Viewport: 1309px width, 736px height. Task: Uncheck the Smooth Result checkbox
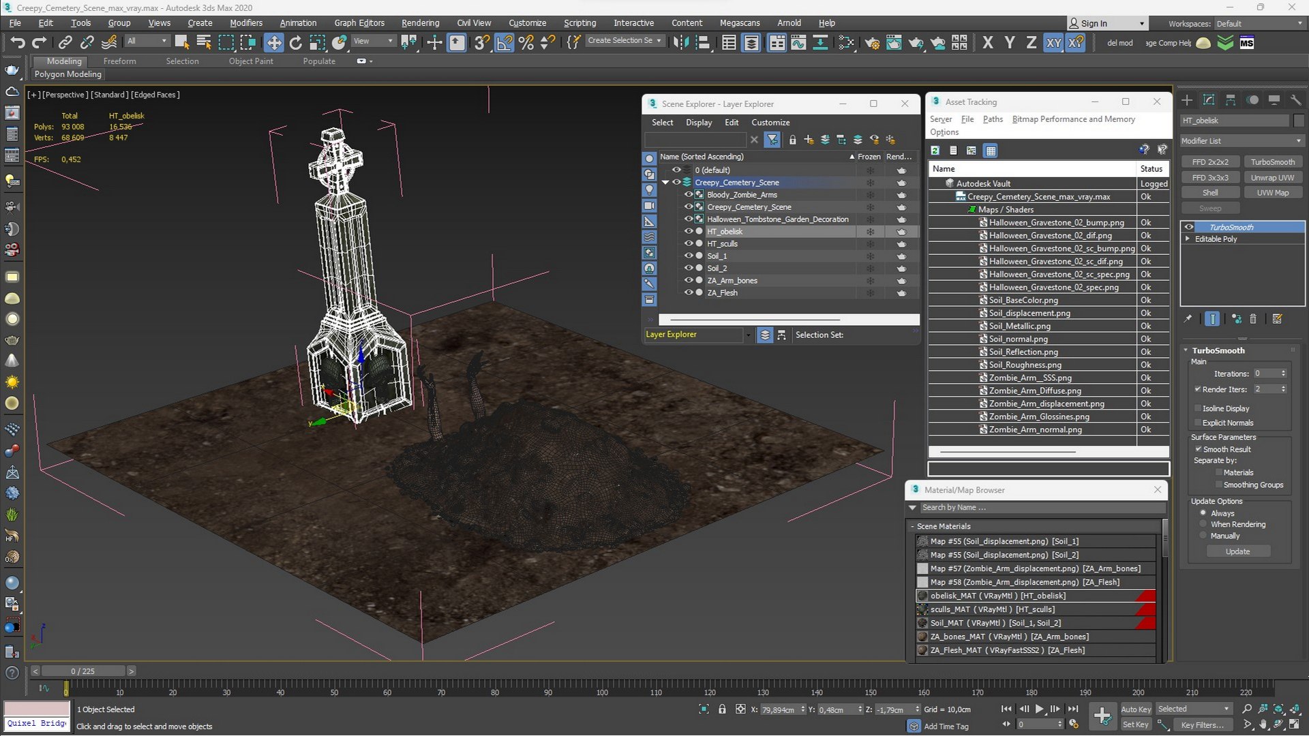1198,449
